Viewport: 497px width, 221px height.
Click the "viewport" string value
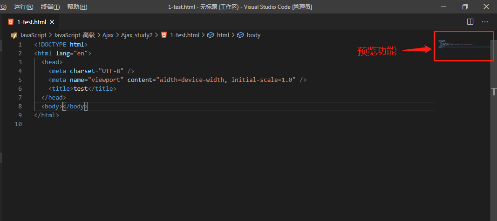tap(106, 80)
